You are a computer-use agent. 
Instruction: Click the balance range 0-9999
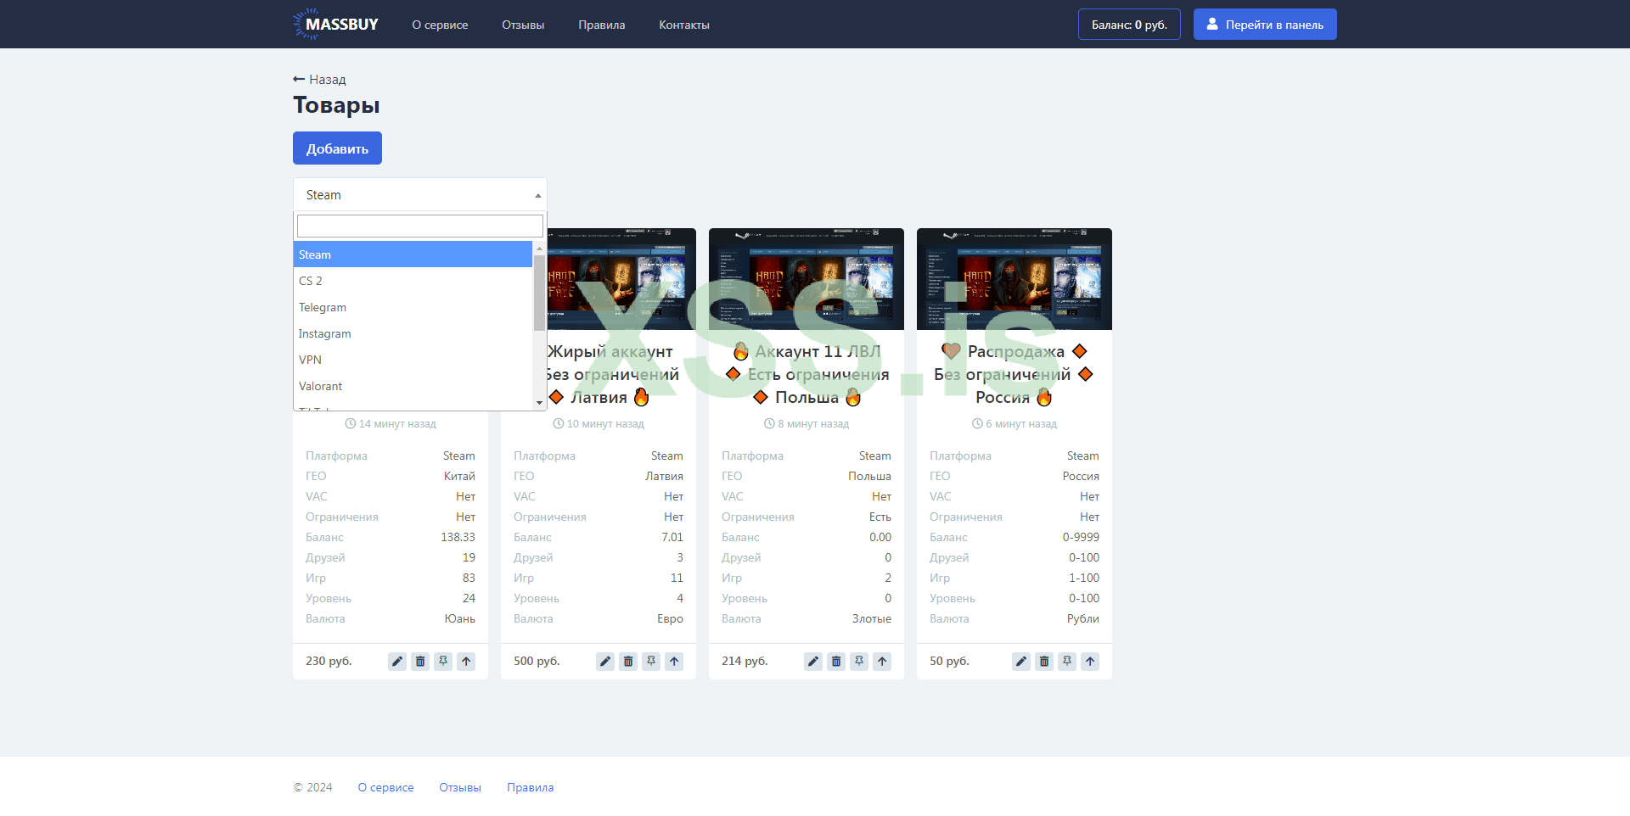1081,537
